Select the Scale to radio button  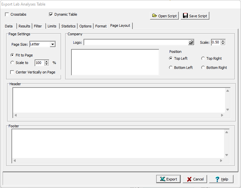pyautogui.click(x=12, y=63)
